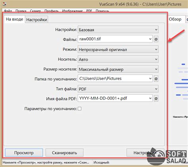Toggle the Параметры по умолчанию checkbox
Viewport: 188px width, 167px height.
coord(80,109)
